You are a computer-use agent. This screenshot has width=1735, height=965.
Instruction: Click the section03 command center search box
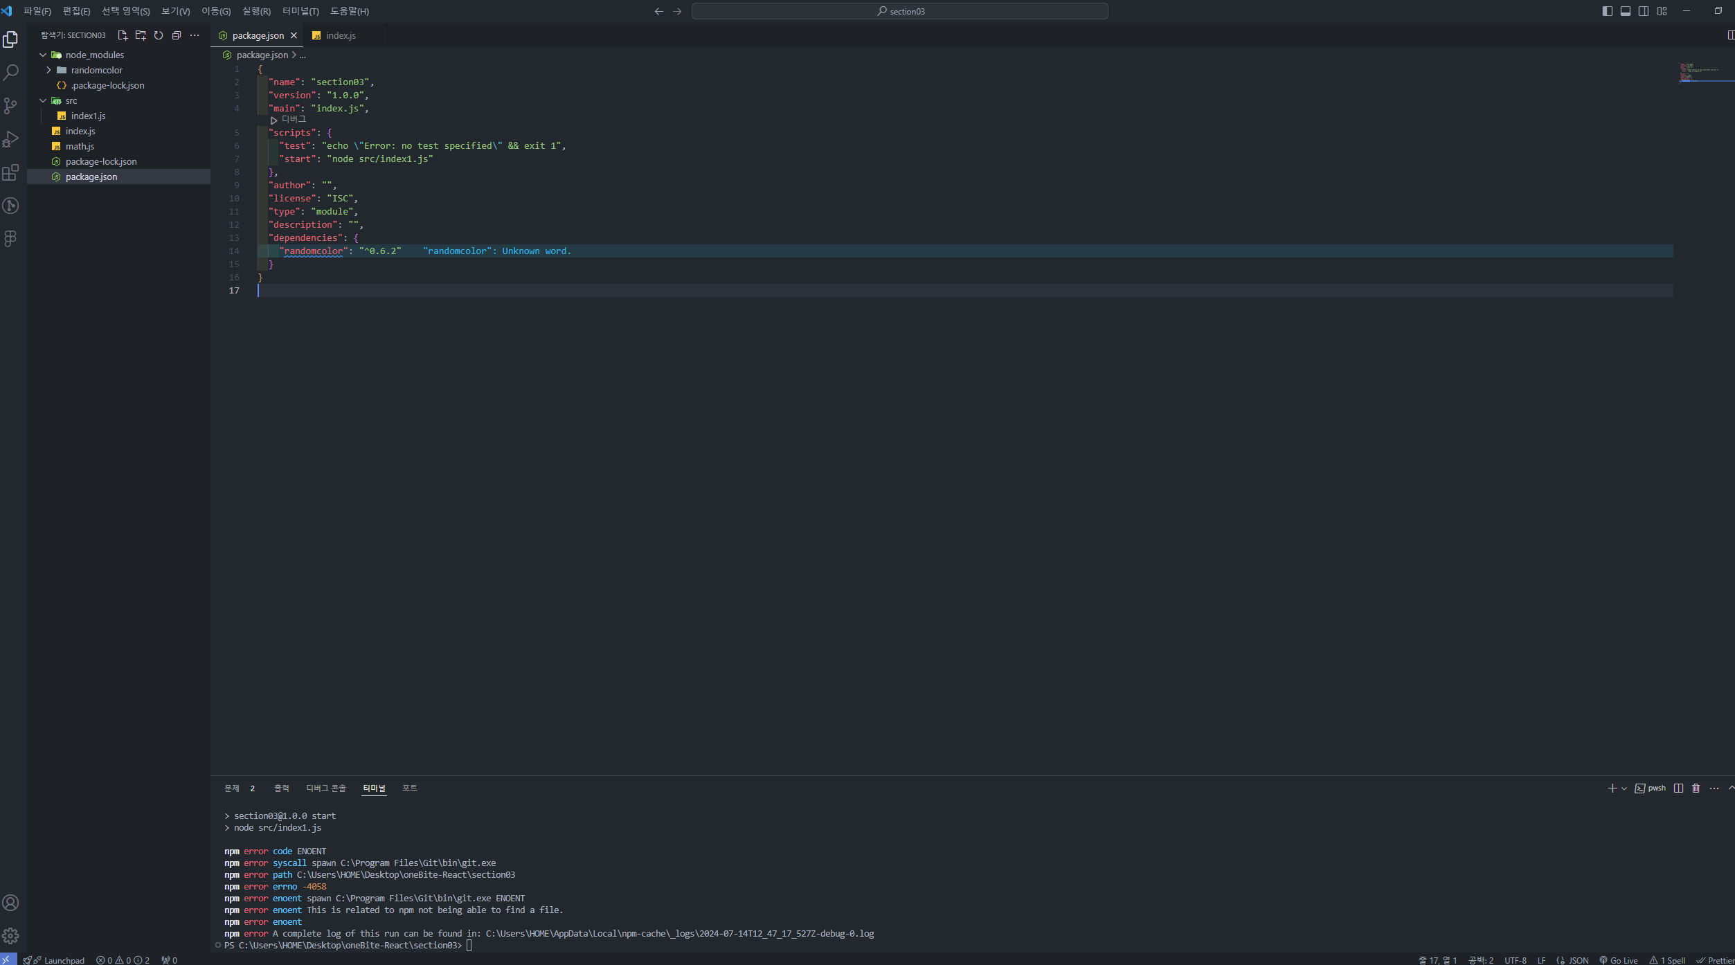(x=899, y=11)
